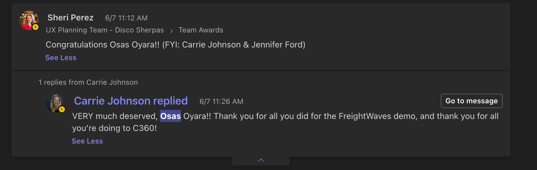Collapse Sheri Perez's message with See Less
The image size is (537, 170).
tap(61, 58)
